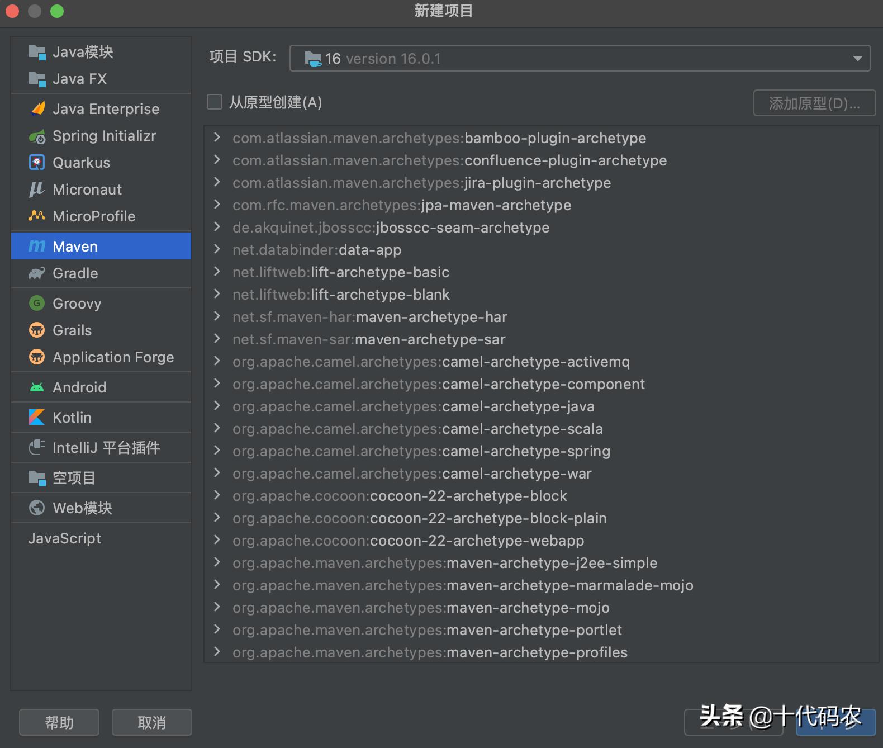Click the Application Forge icon
The height and width of the screenshot is (748, 883).
[x=37, y=357]
